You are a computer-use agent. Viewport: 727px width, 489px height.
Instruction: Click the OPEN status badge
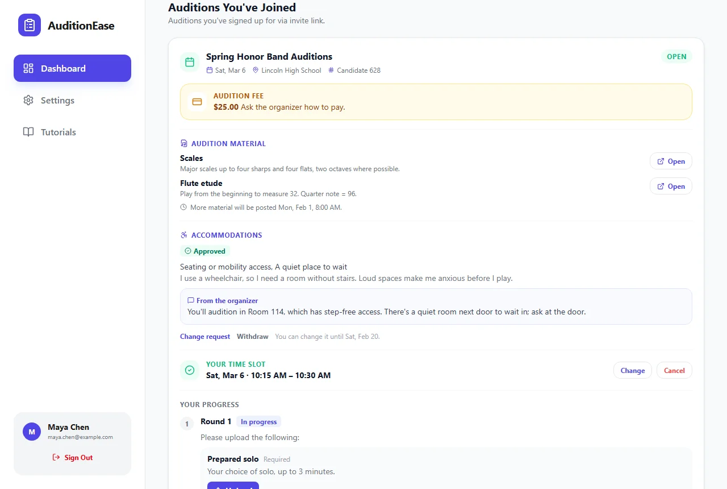pyautogui.click(x=676, y=57)
